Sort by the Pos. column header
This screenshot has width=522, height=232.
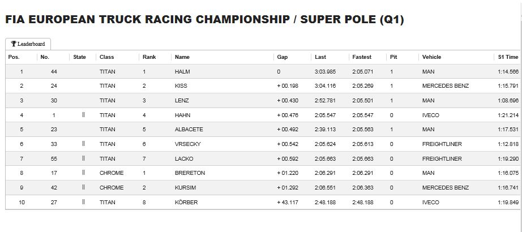coord(14,57)
